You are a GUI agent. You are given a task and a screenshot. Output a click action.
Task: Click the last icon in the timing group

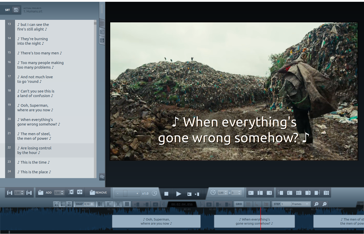click(326, 193)
